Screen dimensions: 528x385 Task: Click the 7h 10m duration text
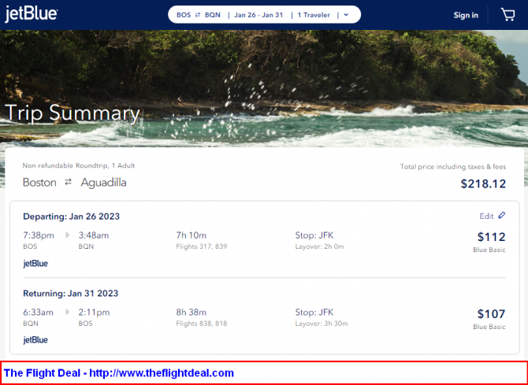click(191, 235)
